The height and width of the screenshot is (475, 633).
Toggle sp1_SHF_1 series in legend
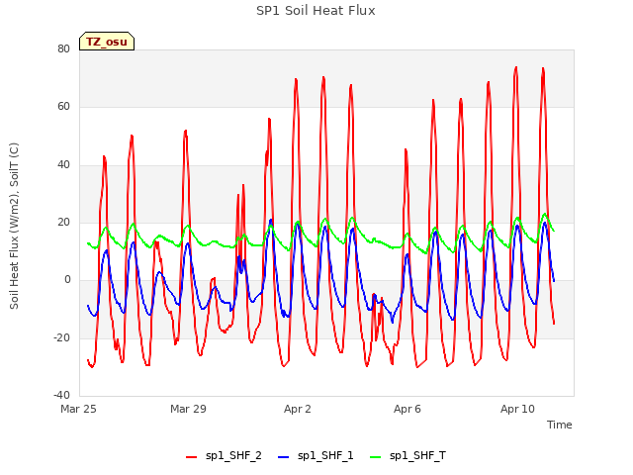click(316, 456)
